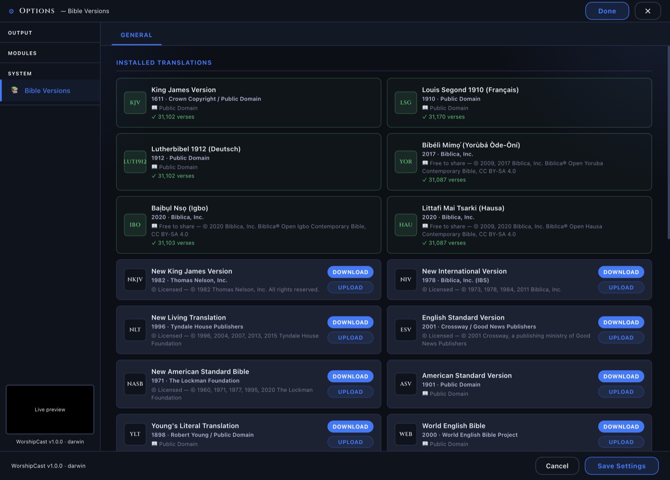Click the Done button
Image resolution: width=670 pixels, height=480 pixels.
point(607,11)
